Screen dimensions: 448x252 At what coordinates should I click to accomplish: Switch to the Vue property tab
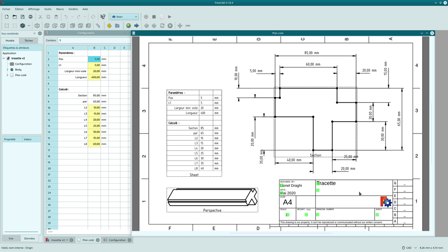(x=11, y=238)
